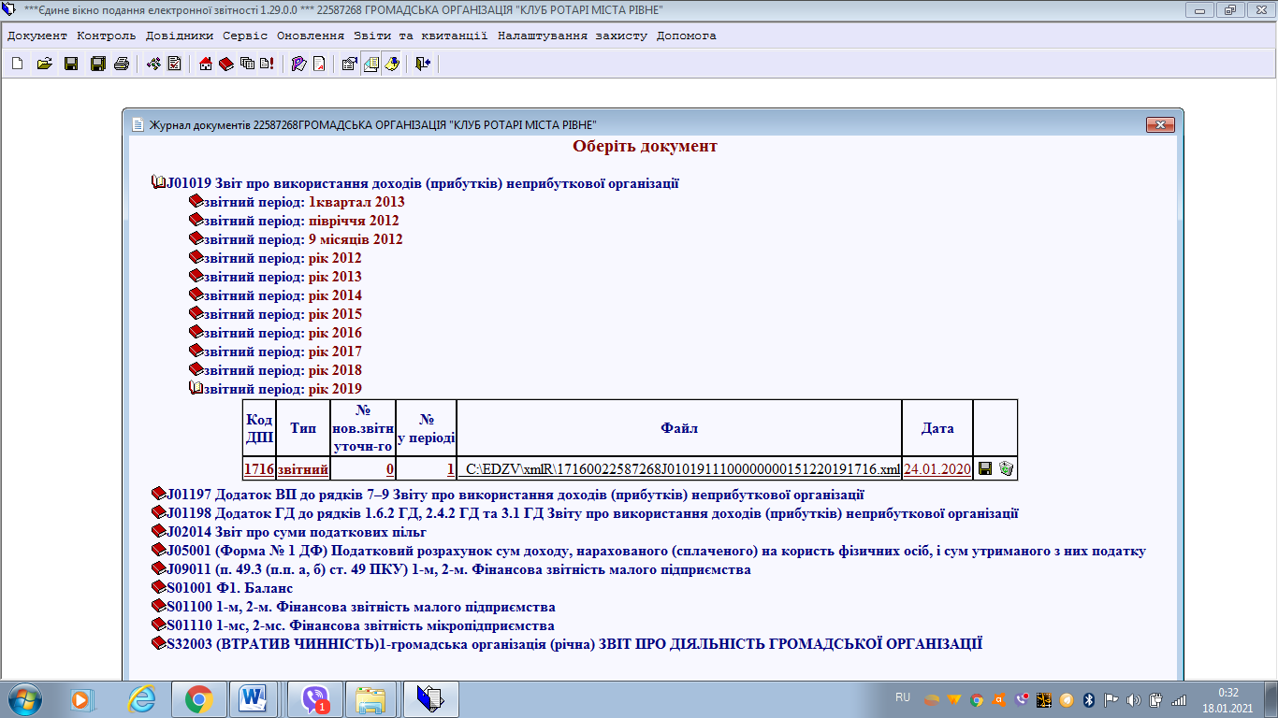Click the red house toolbar icon
This screenshot has height=718, width=1278.
[x=206, y=64]
